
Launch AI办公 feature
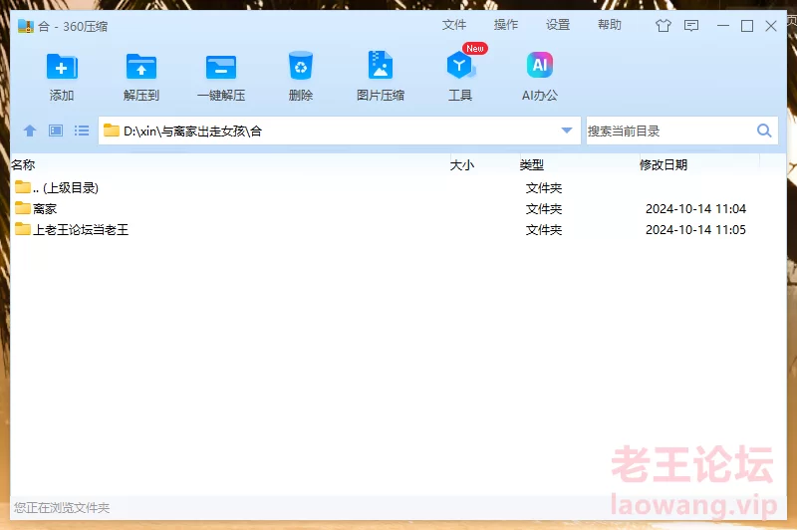tap(540, 65)
